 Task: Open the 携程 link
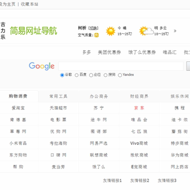180,108
